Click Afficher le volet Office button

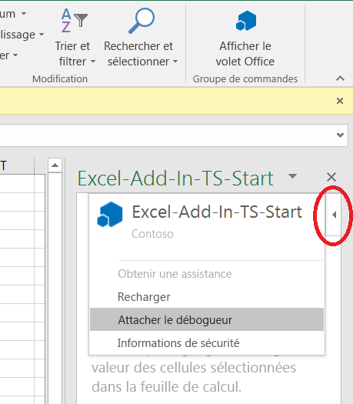245,38
